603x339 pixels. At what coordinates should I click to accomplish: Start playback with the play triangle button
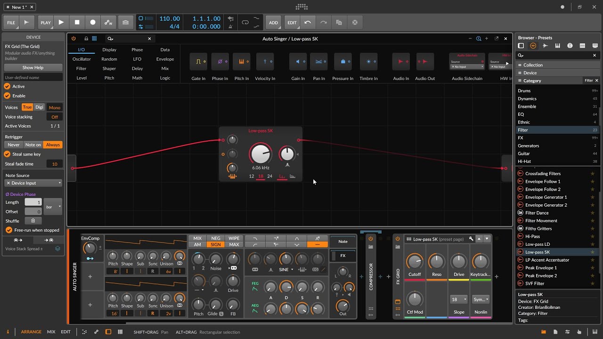click(x=61, y=22)
